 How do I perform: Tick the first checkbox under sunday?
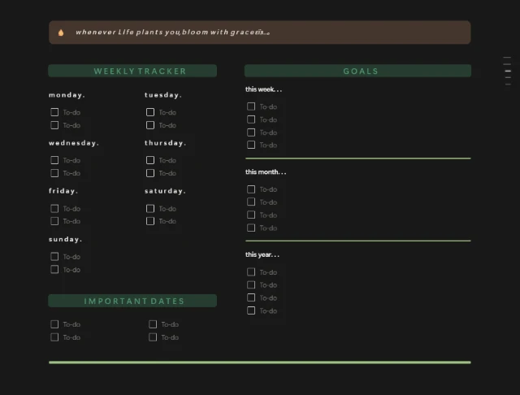click(x=55, y=256)
